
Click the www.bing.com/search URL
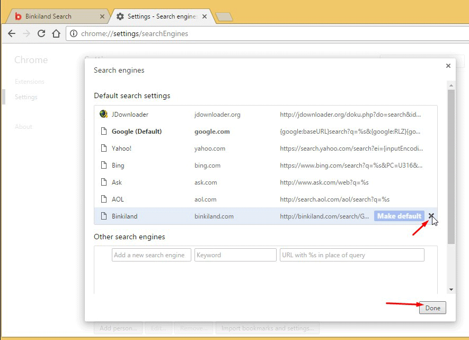click(351, 165)
